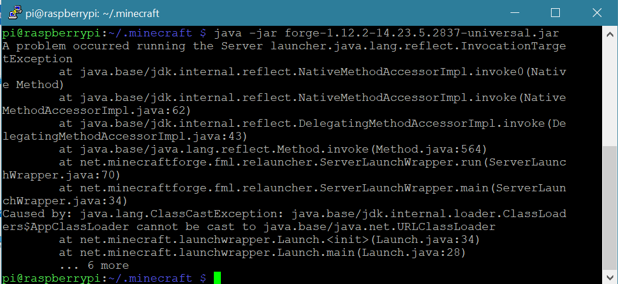Click the 'chWrapper.java:34)' wrapped line

pyautogui.click(x=64, y=201)
